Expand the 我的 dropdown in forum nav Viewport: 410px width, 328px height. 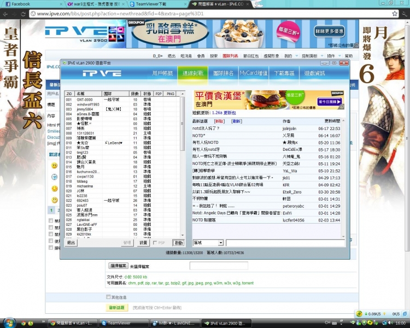click(296, 56)
